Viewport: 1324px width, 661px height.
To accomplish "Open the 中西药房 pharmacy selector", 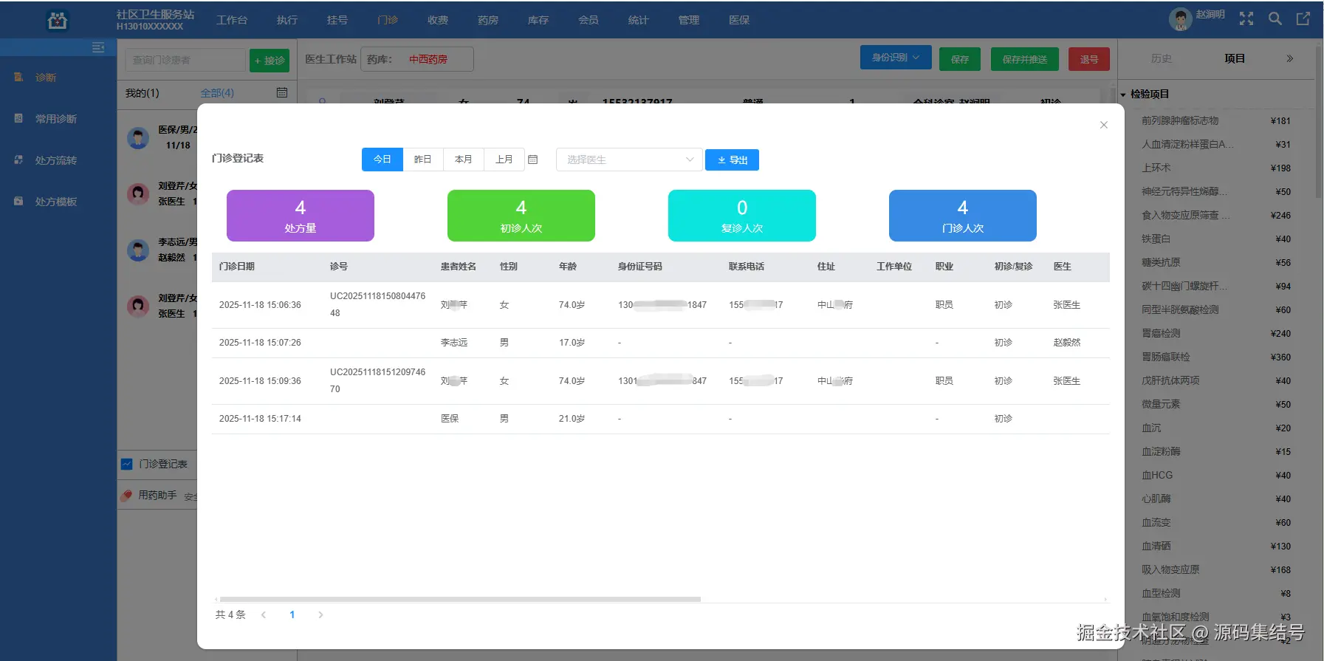I will coord(417,59).
